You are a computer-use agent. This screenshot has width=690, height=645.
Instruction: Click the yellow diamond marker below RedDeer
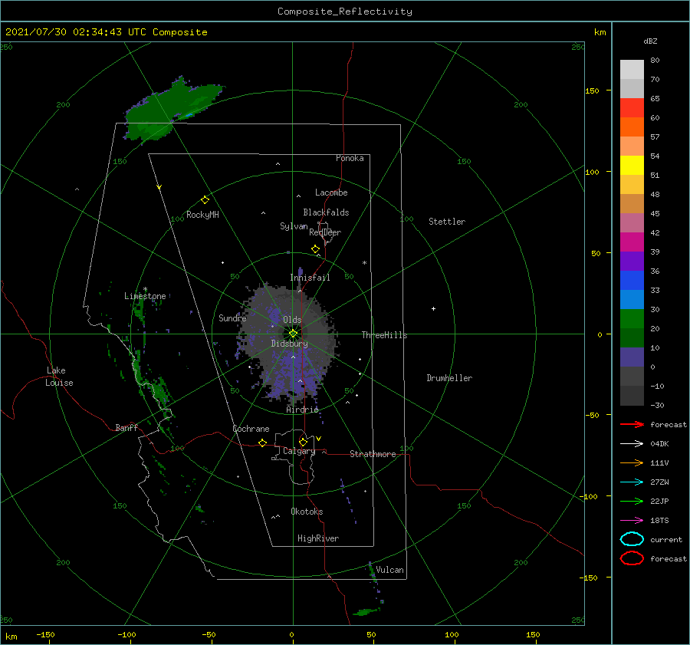tap(316, 249)
